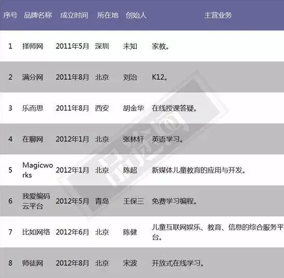This screenshot has width=284, height=278.
Task: Click the location 西安
Action: tap(102, 108)
